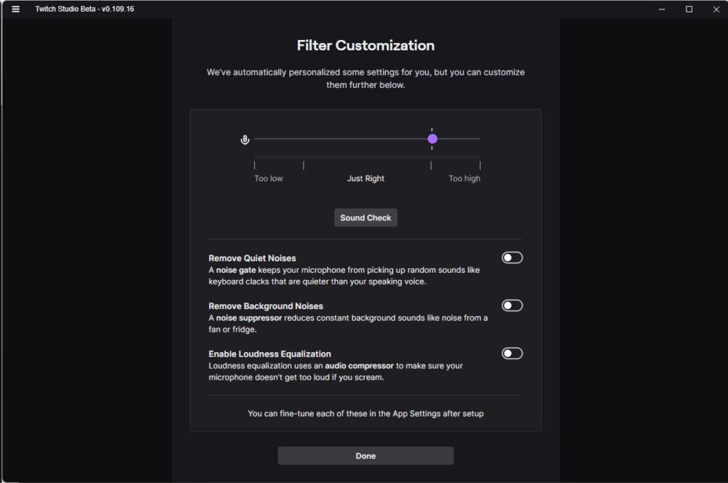Minimize the Twitch Studio window
Image resolution: width=728 pixels, height=483 pixels.
pyautogui.click(x=662, y=9)
